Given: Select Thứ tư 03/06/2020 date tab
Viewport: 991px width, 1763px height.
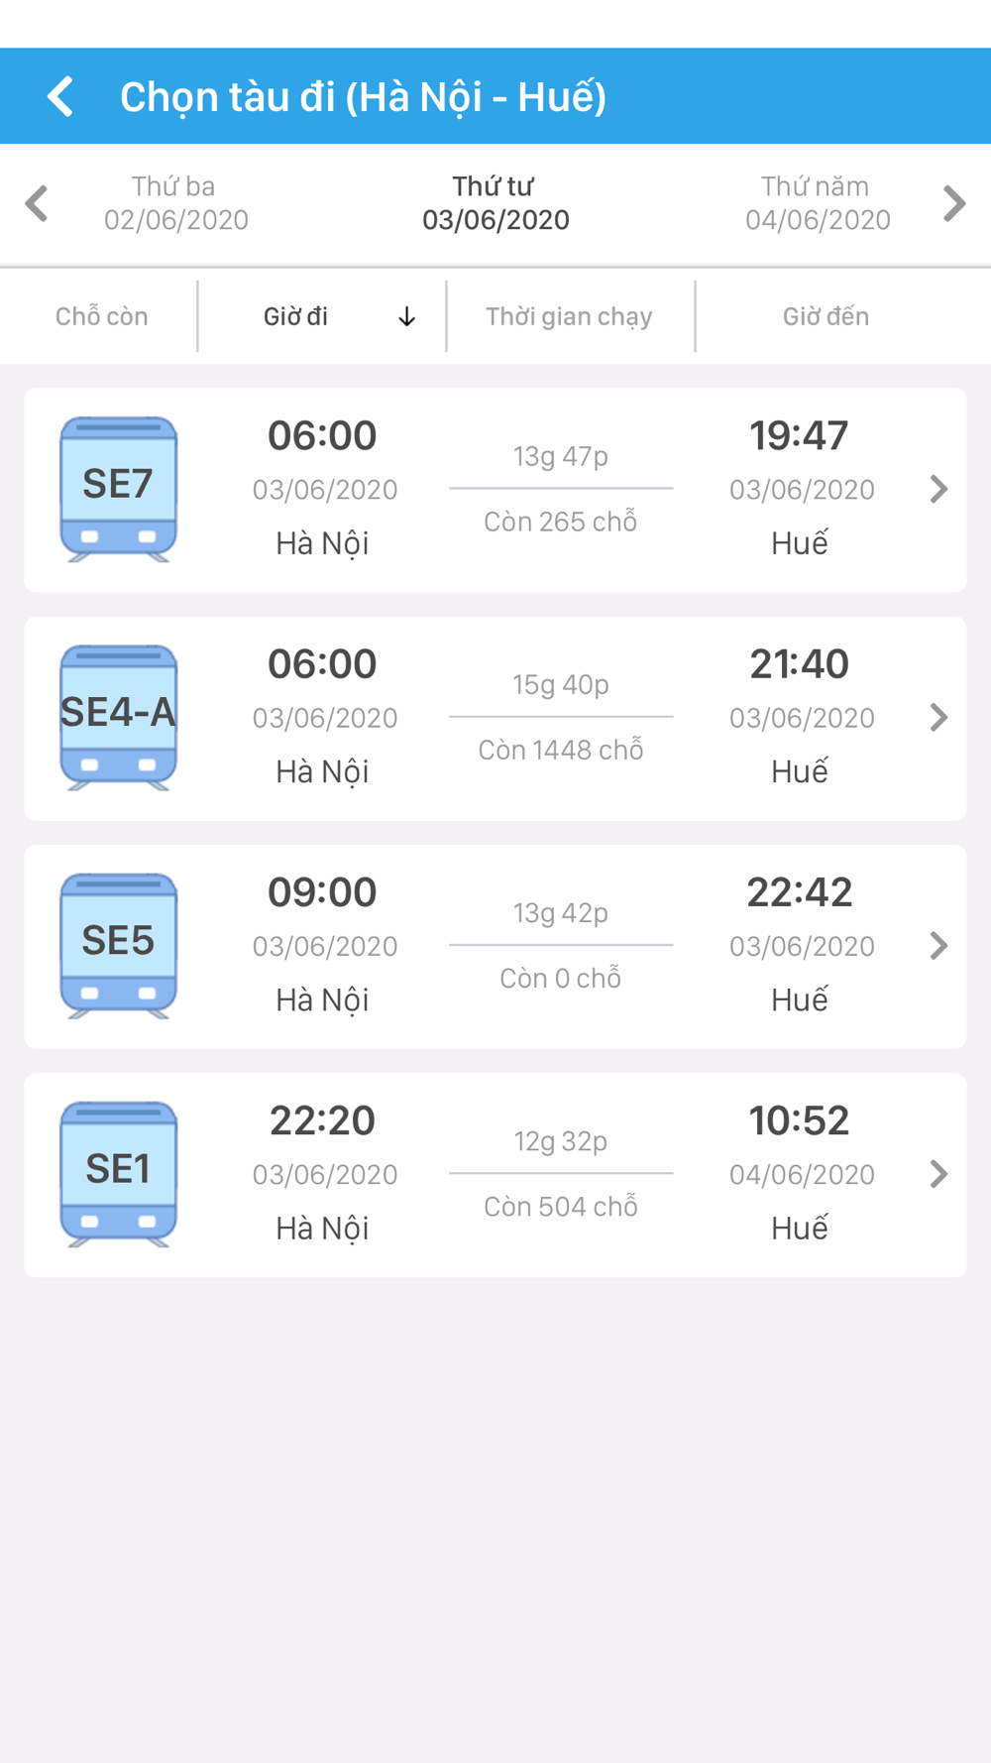Looking at the screenshot, I should tap(495, 203).
